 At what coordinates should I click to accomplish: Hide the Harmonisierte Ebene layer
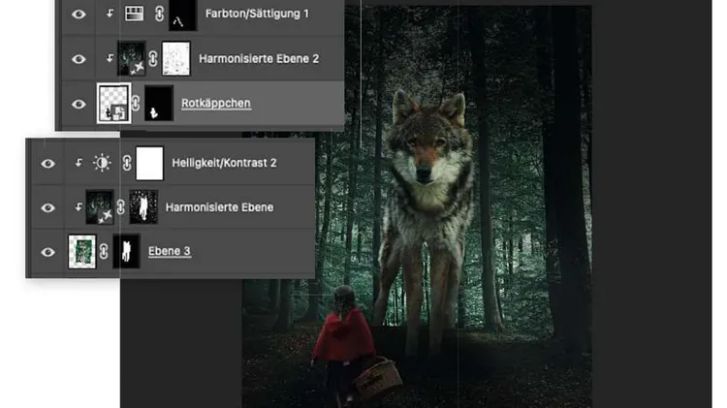click(x=47, y=206)
